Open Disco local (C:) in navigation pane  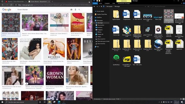click(101, 39)
